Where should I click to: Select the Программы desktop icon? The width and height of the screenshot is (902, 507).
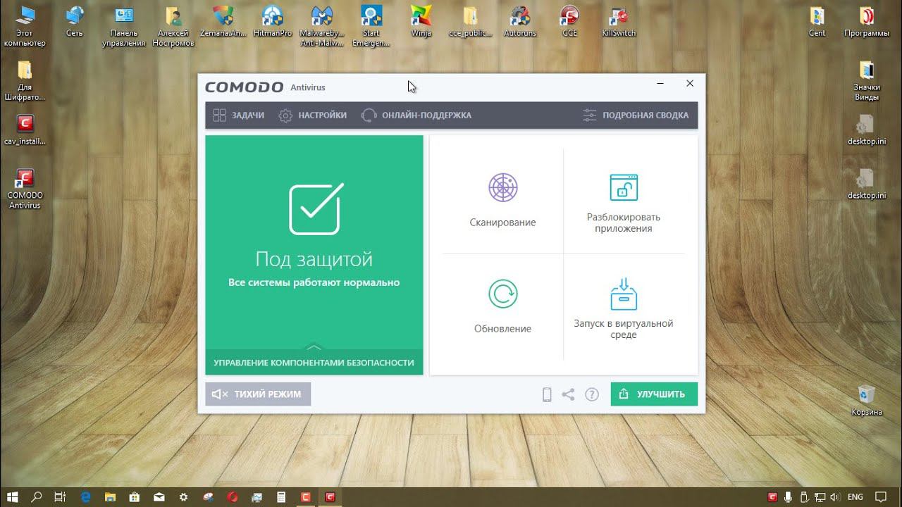click(867, 22)
